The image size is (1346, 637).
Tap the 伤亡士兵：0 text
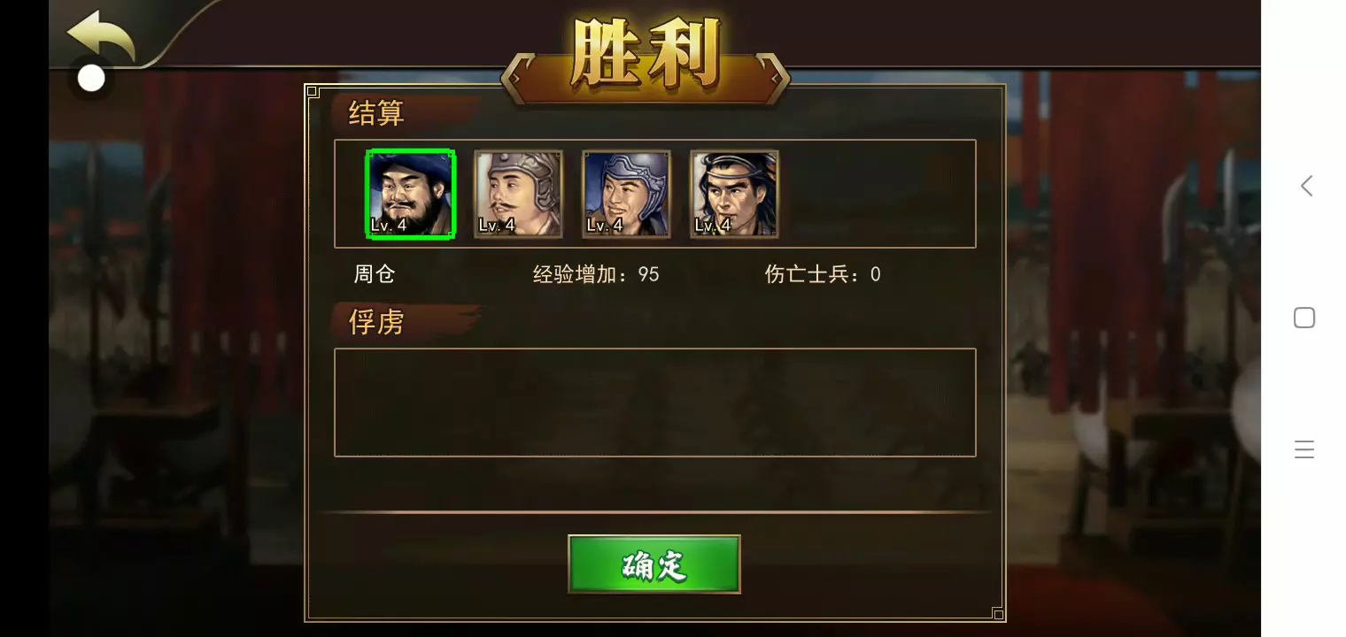(x=823, y=274)
